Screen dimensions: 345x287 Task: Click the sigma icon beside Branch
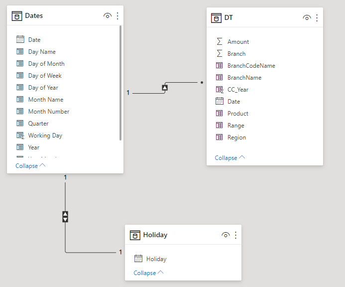pyautogui.click(x=220, y=53)
